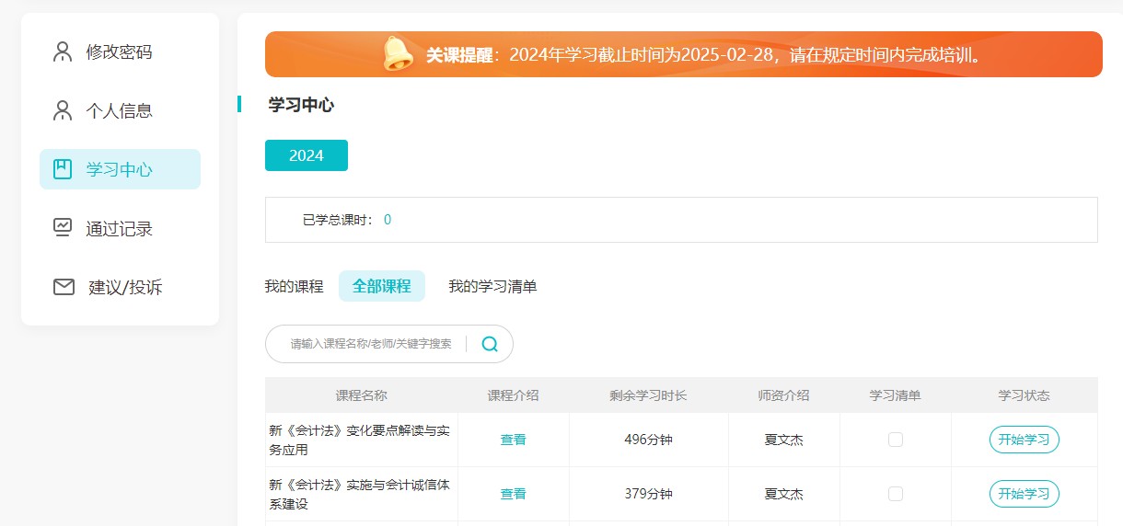Click the chart icon beside 通过记录

tap(63, 227)
